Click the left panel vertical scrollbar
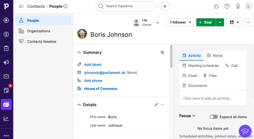Image resolution: width=254 pixels, height=139 pixels. (x=171, y=56)
